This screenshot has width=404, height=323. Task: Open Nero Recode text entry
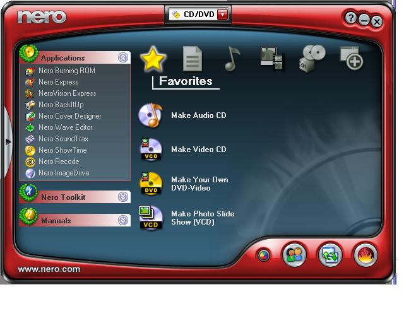click(59, 161)
